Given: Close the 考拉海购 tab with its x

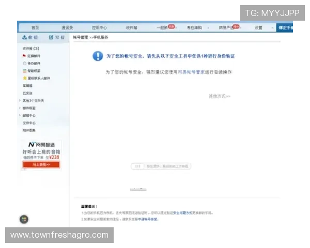Looking at the screenshot, I should tap(208, 28).
